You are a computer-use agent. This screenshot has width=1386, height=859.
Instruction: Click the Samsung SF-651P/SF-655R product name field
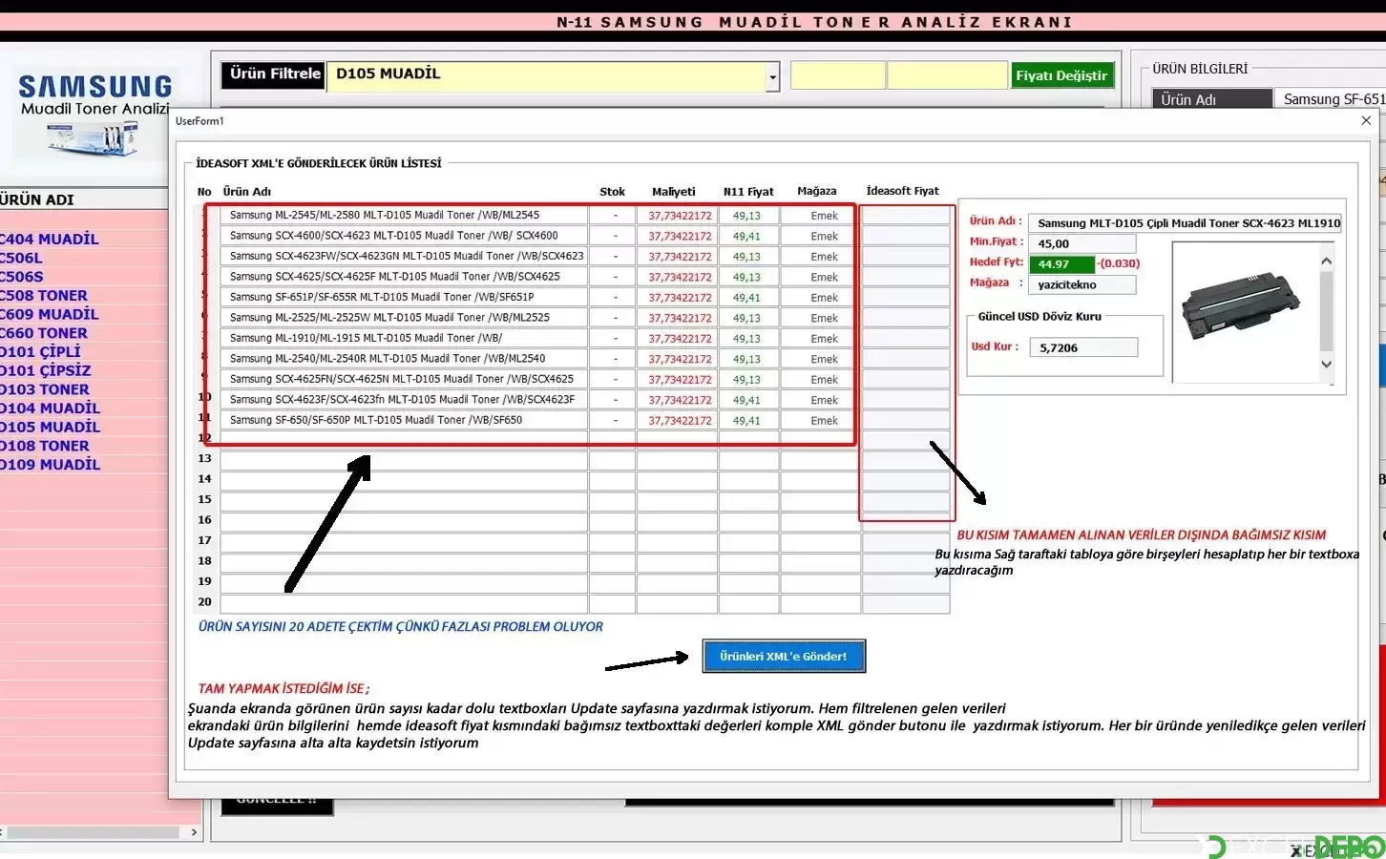[404, 298]
